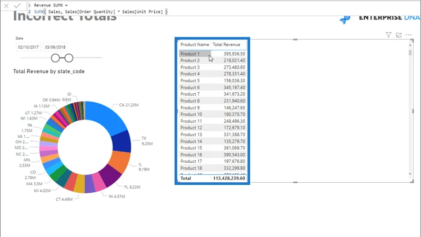This screenshot has height=237, width=421.
Task: Select the Product 10 row
Action: [x=213, y=114]
